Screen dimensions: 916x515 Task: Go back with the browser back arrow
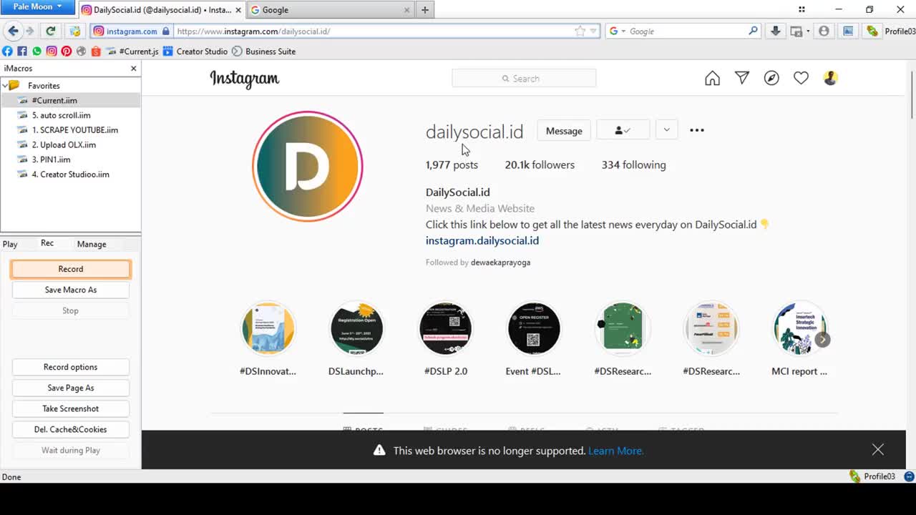[13, 31]
